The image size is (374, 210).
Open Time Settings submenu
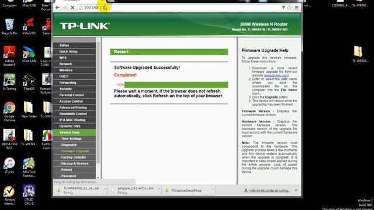[74, 139]
